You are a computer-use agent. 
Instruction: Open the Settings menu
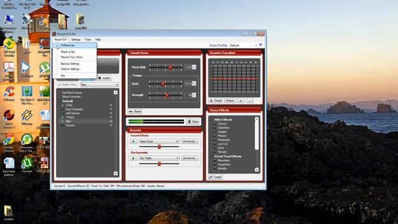(76, 40)
